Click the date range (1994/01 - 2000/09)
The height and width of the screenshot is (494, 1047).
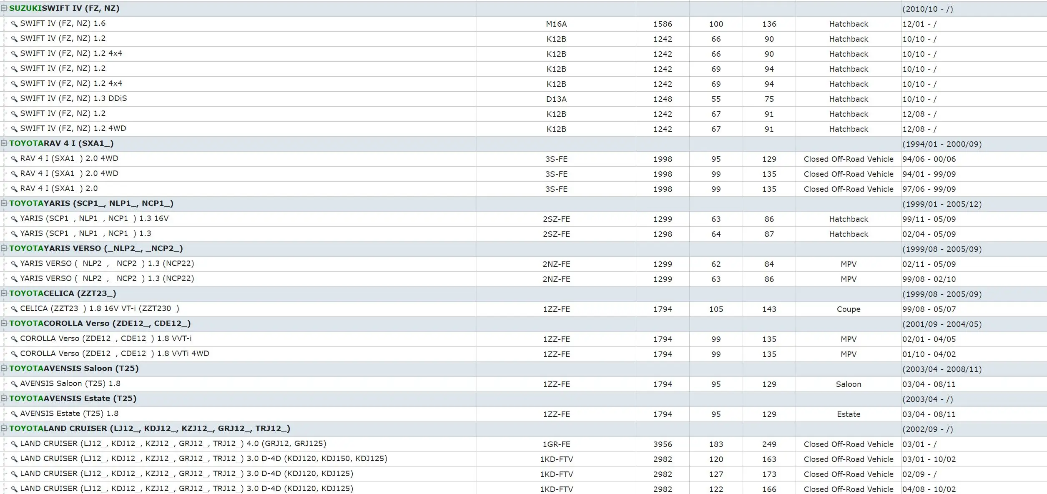click(942, 144)
